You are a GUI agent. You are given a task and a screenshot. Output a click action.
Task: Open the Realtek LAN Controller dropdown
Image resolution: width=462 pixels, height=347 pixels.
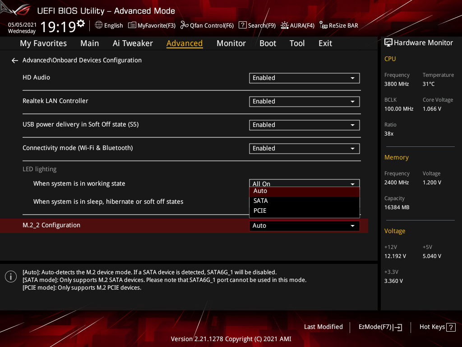point(304,102)
